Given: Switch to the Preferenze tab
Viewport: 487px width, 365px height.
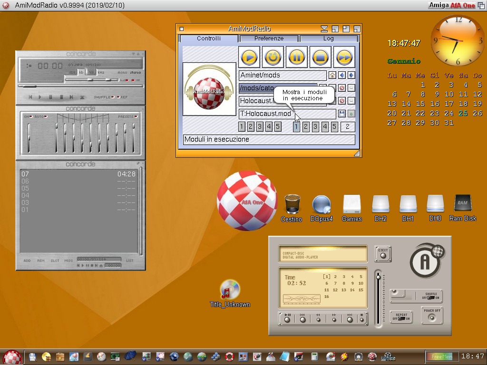Looking at the screenshot, I should [269, 38].
